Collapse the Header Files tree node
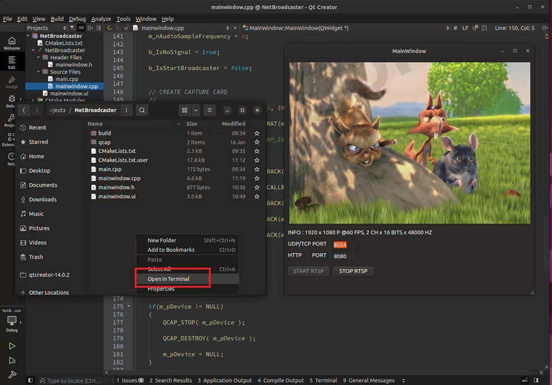The height and width of the screenshot is (385, 552). pyautogui.click(x=38, y=57)
